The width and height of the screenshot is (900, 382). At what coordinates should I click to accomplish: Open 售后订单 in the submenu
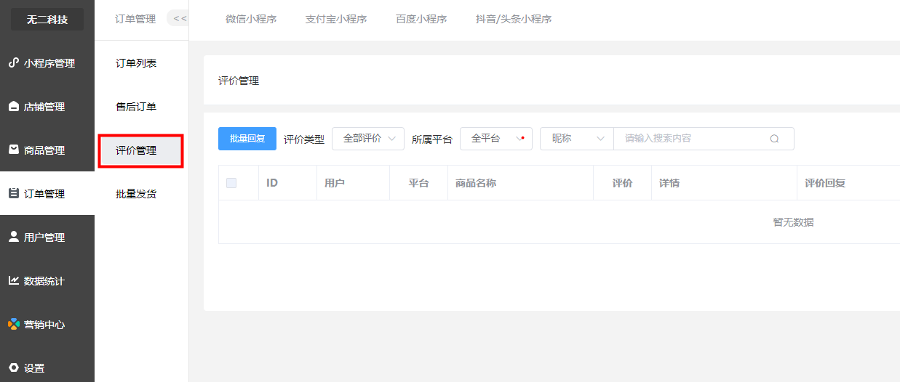tap(136, 107)
